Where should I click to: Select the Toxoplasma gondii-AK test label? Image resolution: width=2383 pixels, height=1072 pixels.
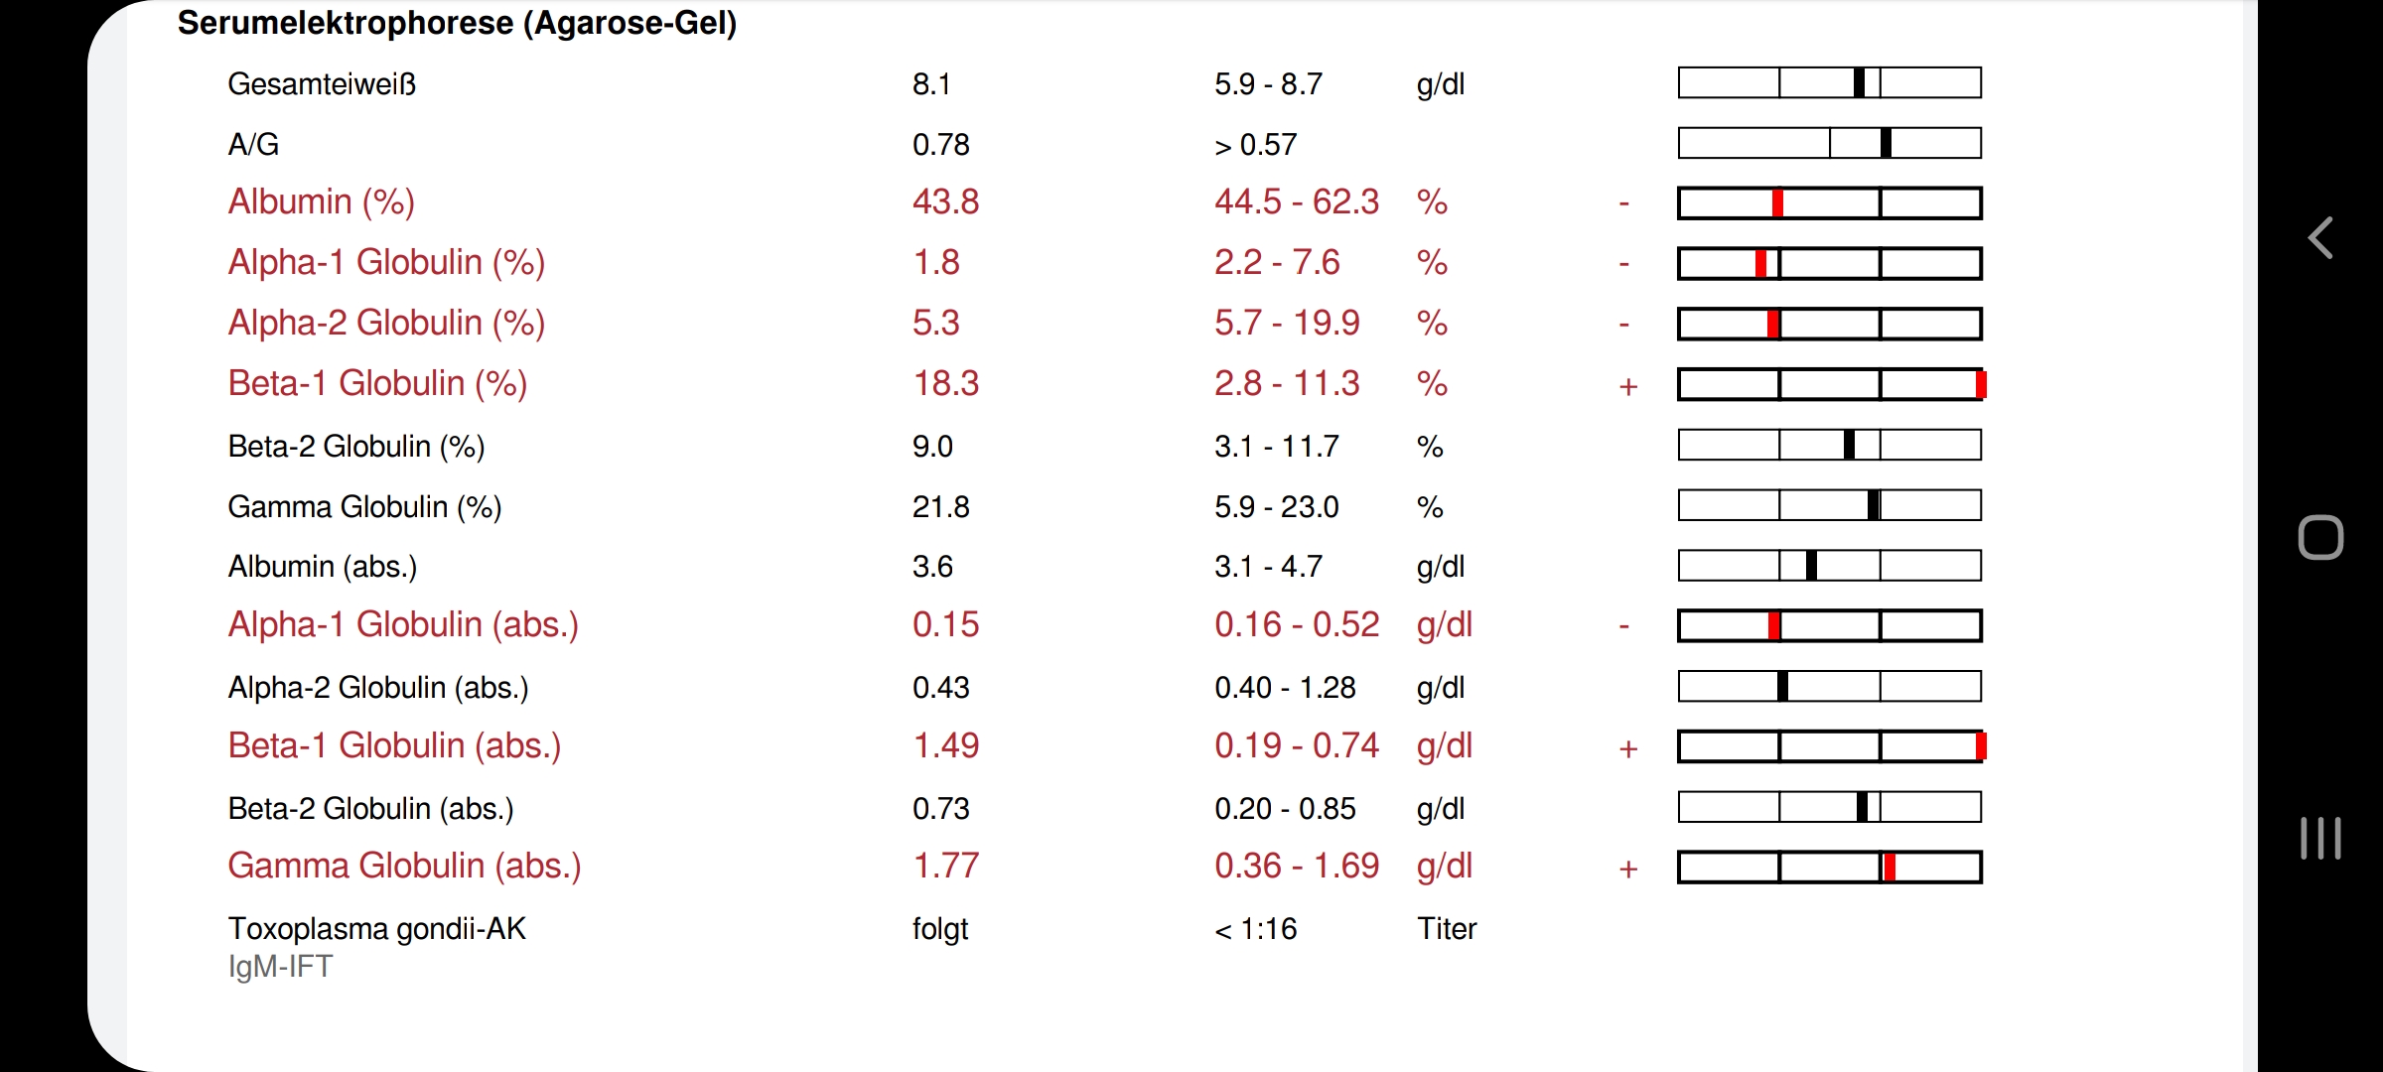[376, 929]
